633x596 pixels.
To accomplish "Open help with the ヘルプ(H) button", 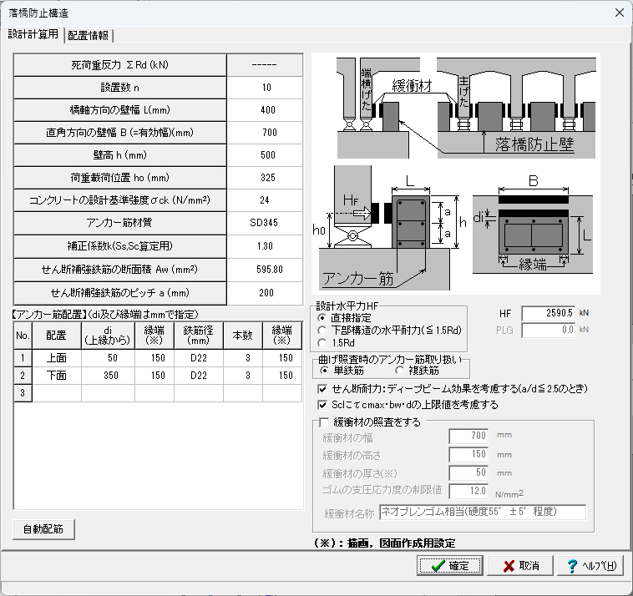I will point(591,565).
